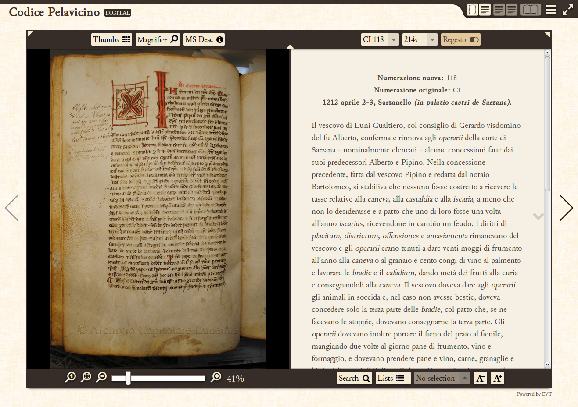The height and width of the screenshot is (407, 578).
Task: Toggle fullscreen mode
Action: click(567, 9)
